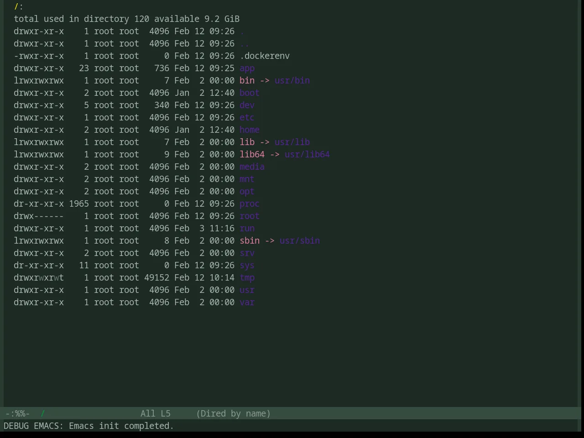Follow the bin symlink name

click(x=247, y=81)
